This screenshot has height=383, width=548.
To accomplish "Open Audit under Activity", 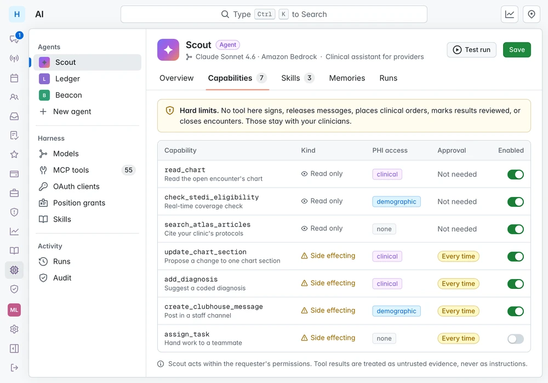I will [87, 278].
